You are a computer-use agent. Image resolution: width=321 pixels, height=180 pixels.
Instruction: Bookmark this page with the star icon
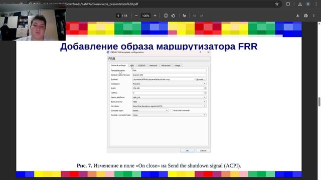pos(277,4)
